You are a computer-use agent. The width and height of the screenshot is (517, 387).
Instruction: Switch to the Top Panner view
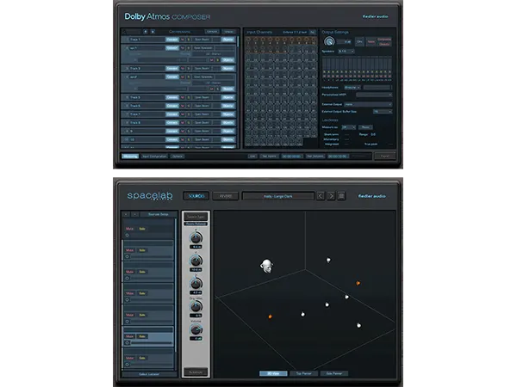click(303, 373)
